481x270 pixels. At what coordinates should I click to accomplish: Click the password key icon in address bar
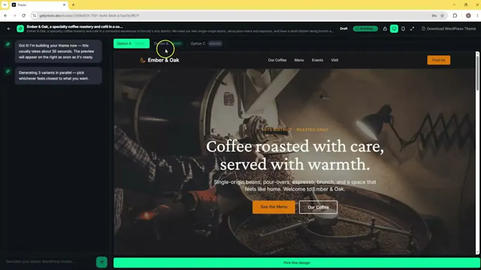434,16
